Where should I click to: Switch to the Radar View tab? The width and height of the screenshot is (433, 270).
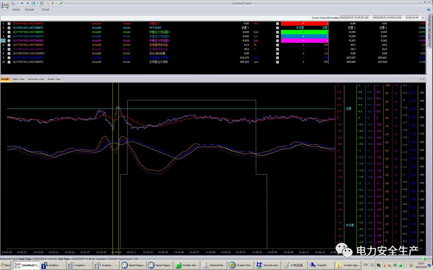(x=54, y=79)
